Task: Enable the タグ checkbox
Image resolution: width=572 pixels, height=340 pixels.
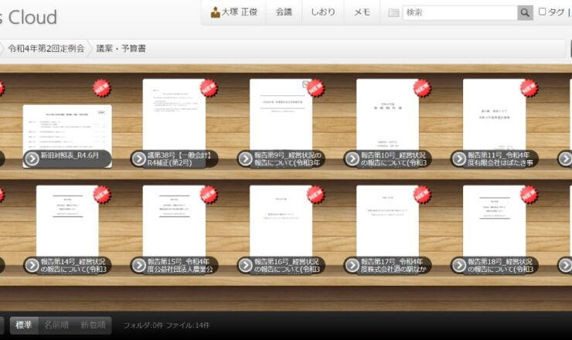Action: tap(542, 12)
